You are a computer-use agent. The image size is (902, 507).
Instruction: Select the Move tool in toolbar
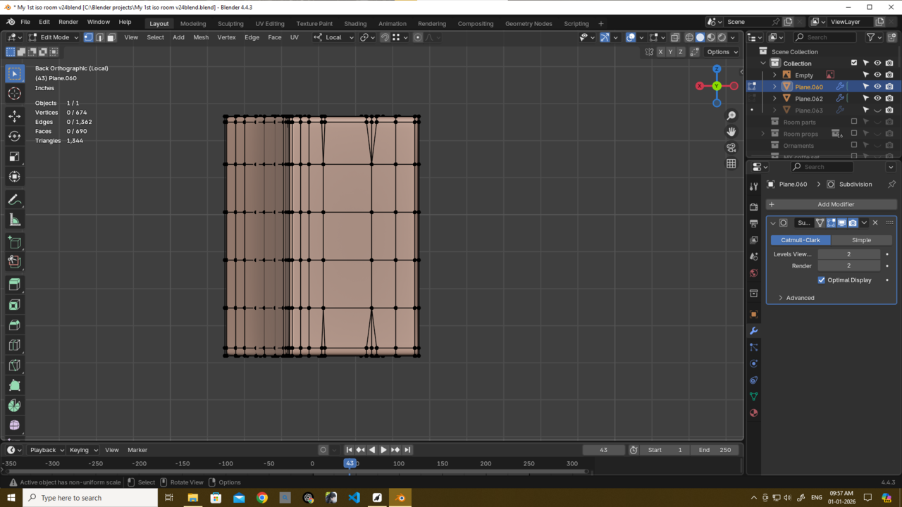tap(14, 115)
